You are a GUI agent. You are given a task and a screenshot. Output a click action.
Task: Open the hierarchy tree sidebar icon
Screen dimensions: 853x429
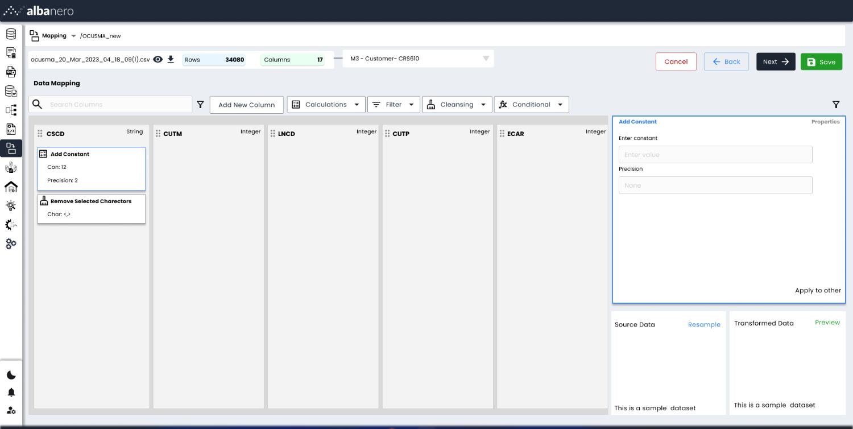click(x=11, y=110)
